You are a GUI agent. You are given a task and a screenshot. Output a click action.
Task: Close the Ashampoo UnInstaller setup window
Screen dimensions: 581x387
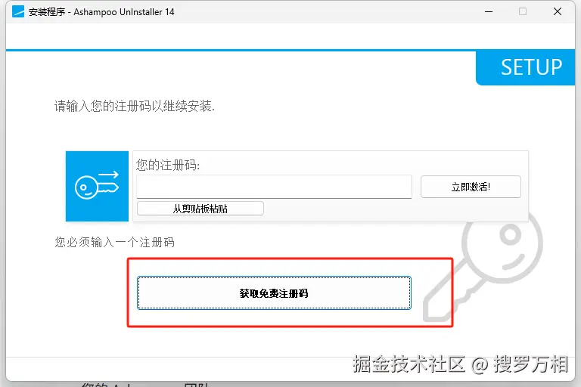pyautogui.click(x=558, y=12)
